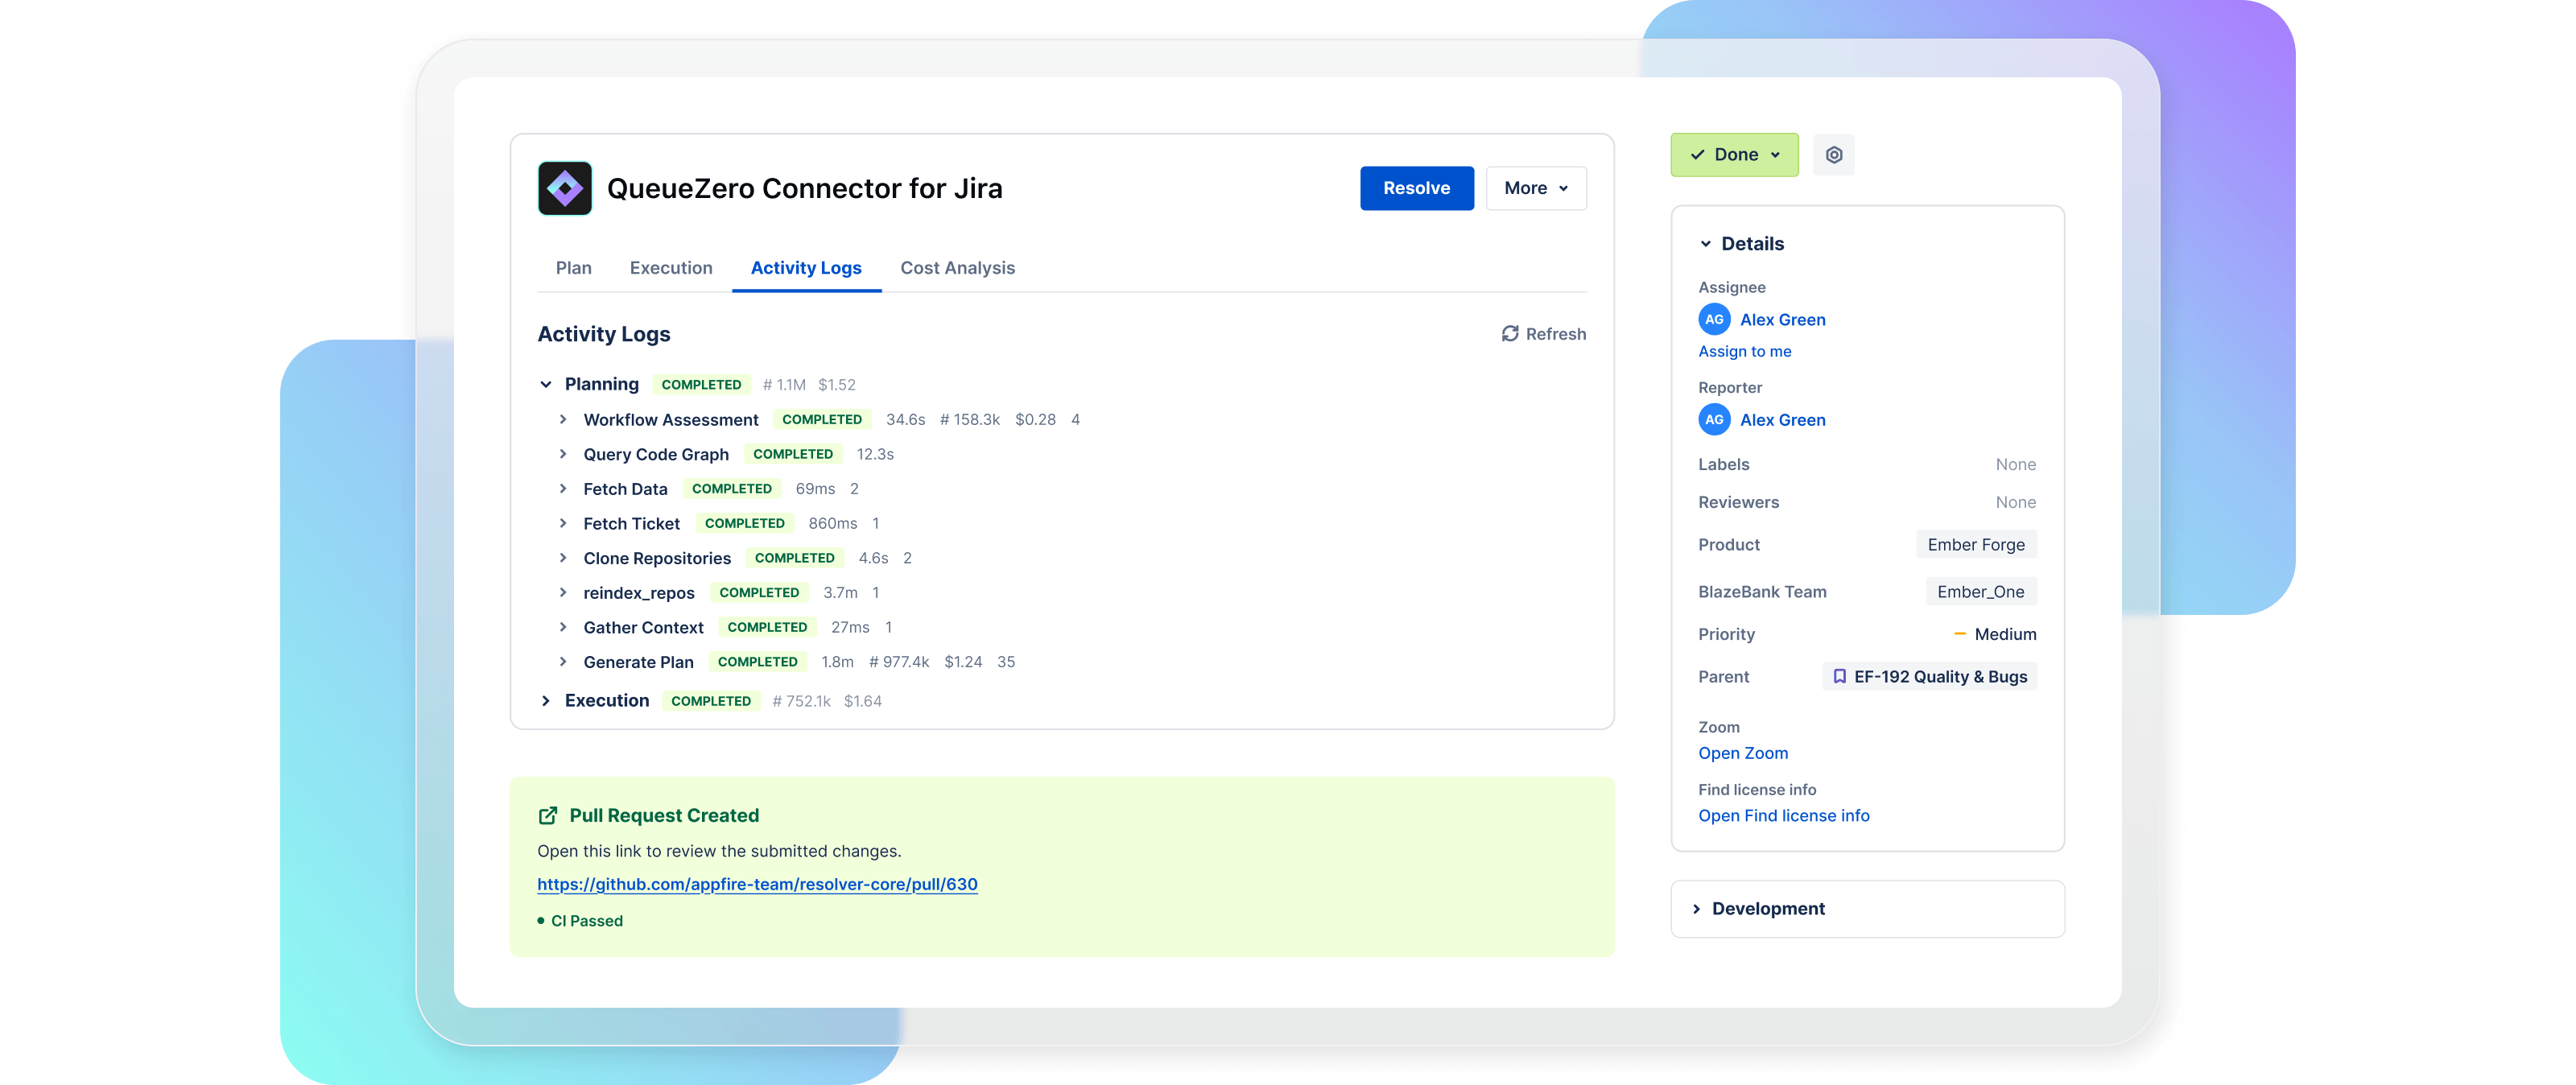
Task: Expand the Fetch Data row
Action: (x=563, y=489)
